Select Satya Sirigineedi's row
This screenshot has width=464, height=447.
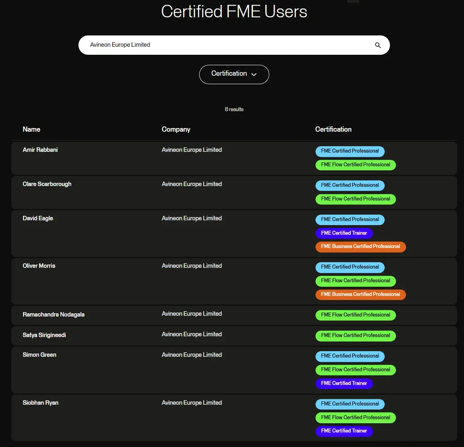point(44,335)
